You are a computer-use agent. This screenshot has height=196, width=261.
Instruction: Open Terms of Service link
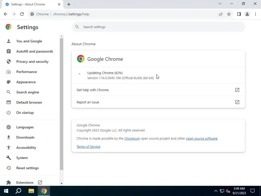click(88, 147)
